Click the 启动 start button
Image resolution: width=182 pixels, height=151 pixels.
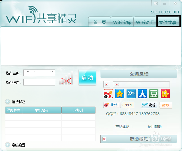click(x=87, y=77)
